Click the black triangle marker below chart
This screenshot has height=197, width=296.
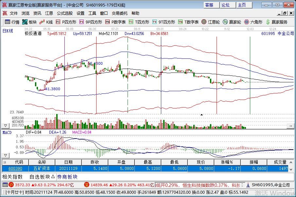click(x=201, y=114)
